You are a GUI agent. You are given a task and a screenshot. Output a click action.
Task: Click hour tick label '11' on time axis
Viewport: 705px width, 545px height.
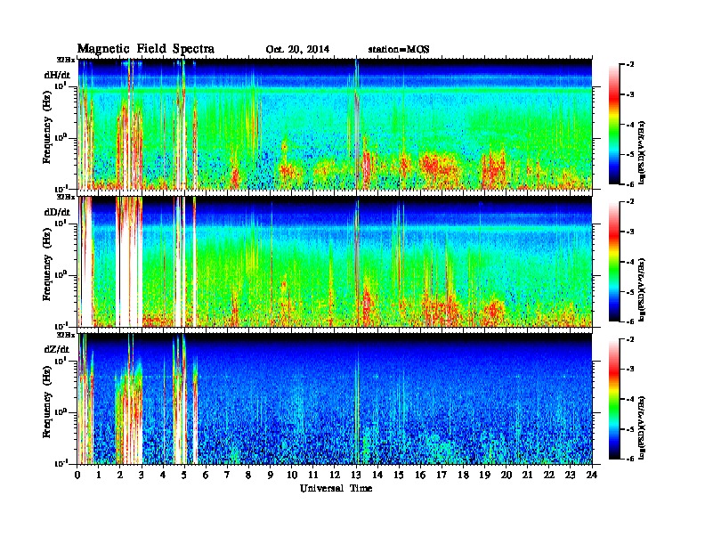[x=313, y=476]
